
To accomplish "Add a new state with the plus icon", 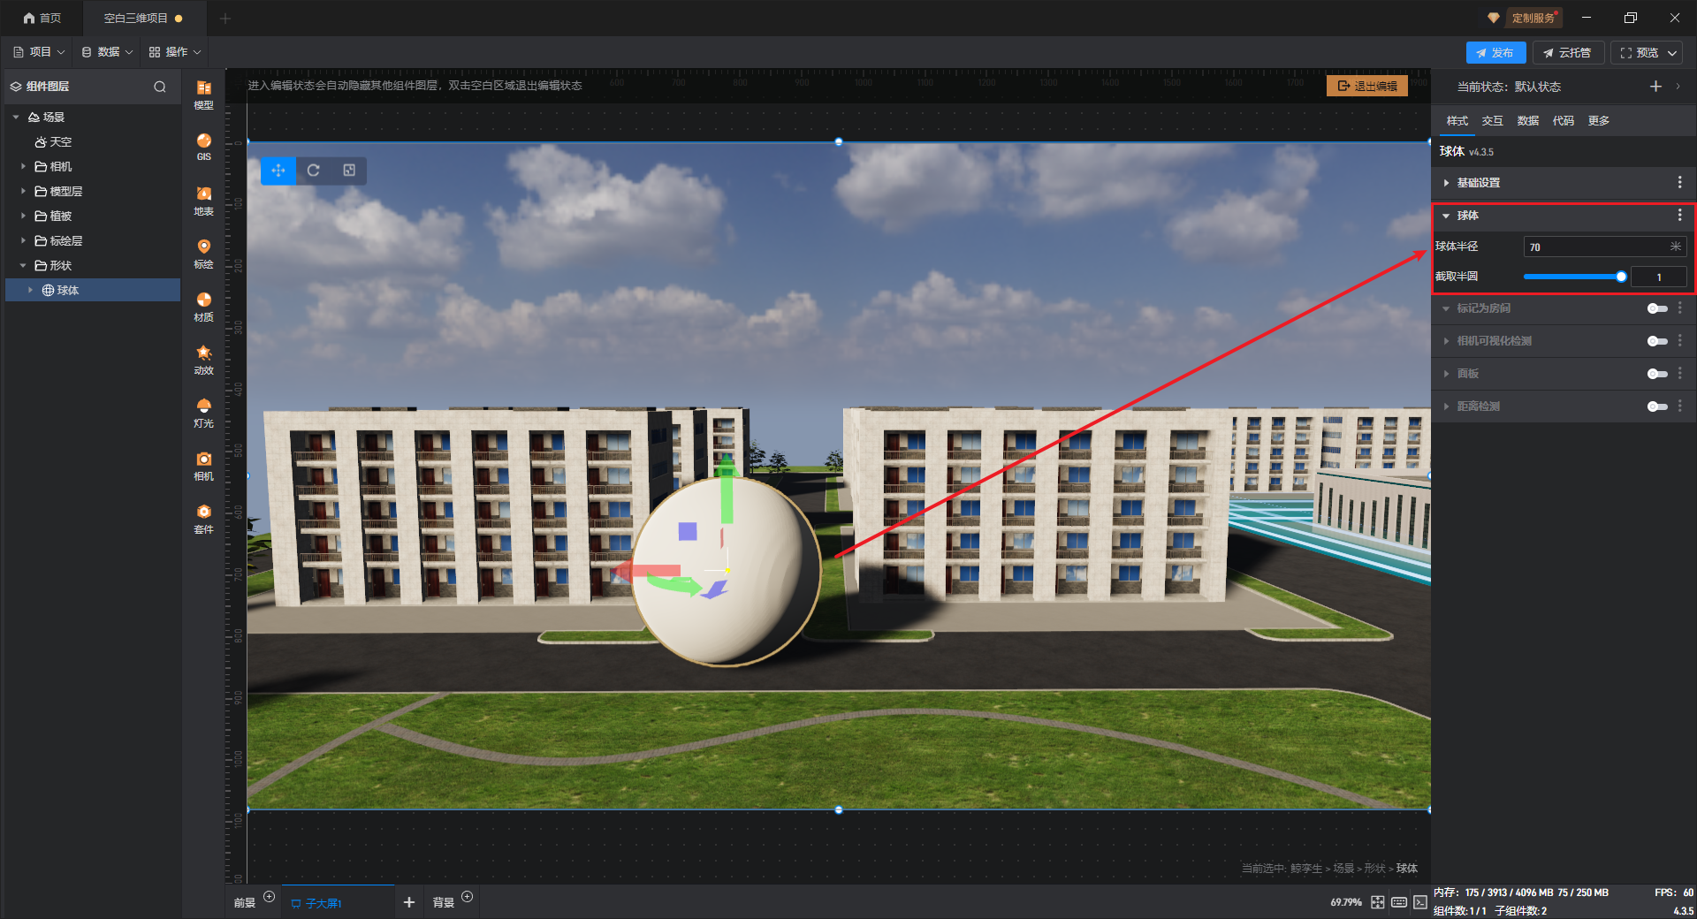I will click(x=1655, y=87).
